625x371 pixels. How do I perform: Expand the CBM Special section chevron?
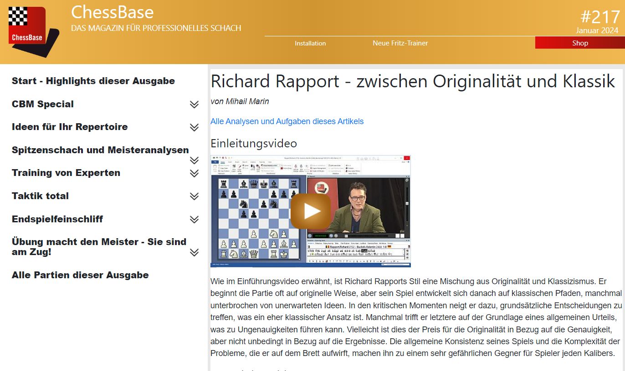pyautogui.click(x=194, y=105)
